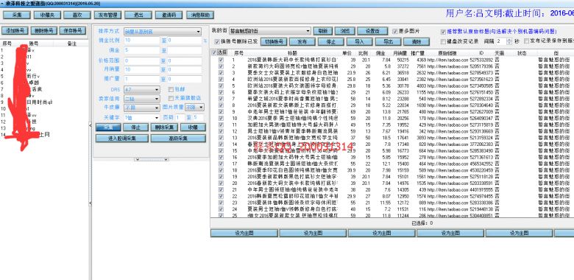Select the monthly sales cell 37272
Image resolution: width=574 pixels, height=280 pixels.
point(403,66)
